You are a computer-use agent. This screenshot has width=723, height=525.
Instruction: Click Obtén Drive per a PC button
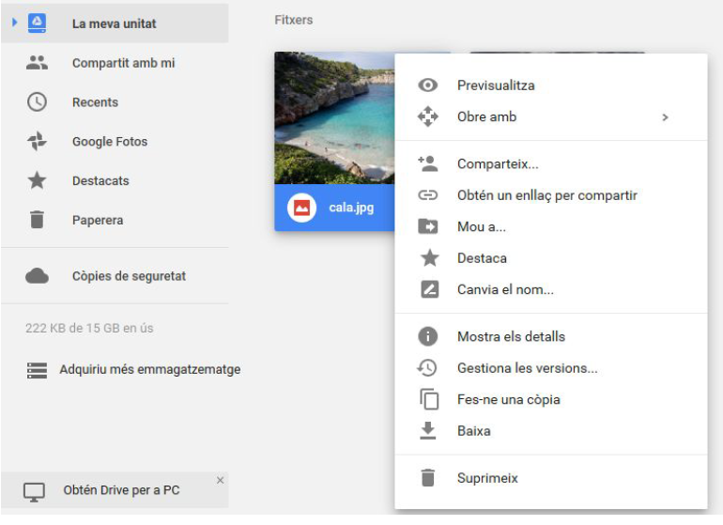tap(120, 490)
